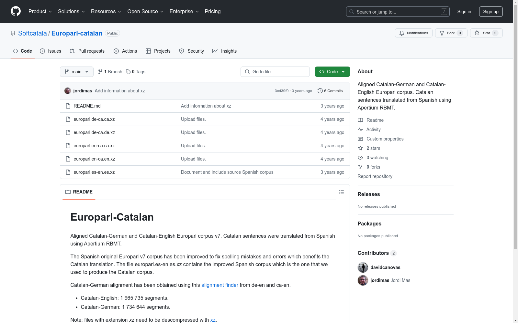The height and width of the screenshot is (323, 518).
Task: Focus the Go to file input
Action: tap(275, 72)
